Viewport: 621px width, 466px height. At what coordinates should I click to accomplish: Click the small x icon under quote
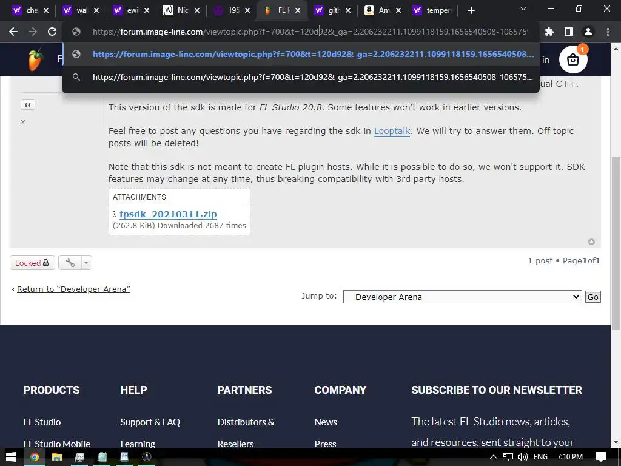[x=23, y=122]
